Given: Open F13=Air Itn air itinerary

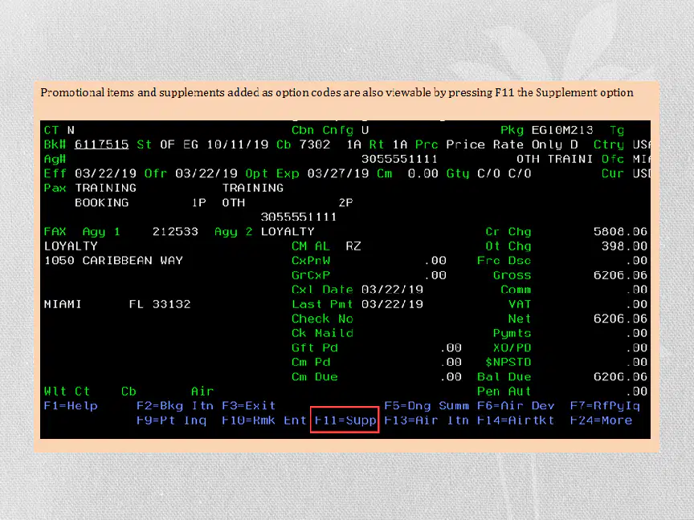Looking at the screenshot, I should click(x=427, y=420).
